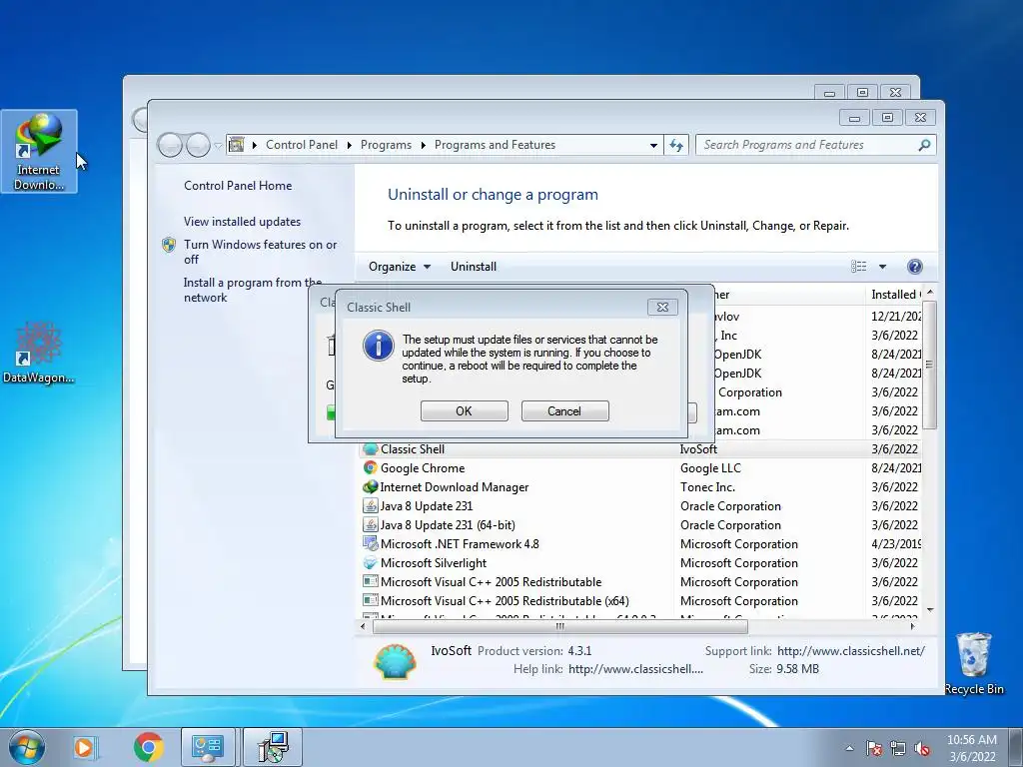Image resolution: width=1023 pixels, height=767 pixels.
Task: Click the horizontal scrollbar thumb of the list
Action: 559,626
